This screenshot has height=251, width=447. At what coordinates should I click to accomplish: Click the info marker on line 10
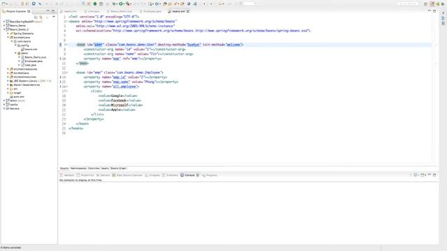pos(61,59)
